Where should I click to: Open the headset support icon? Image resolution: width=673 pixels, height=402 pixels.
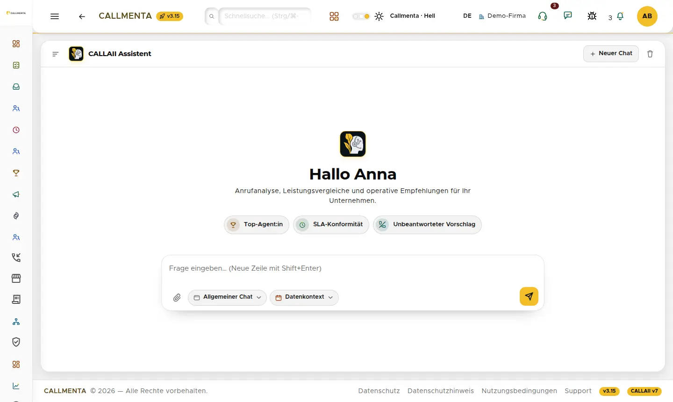pyautogui.click(x=543, y=16)
